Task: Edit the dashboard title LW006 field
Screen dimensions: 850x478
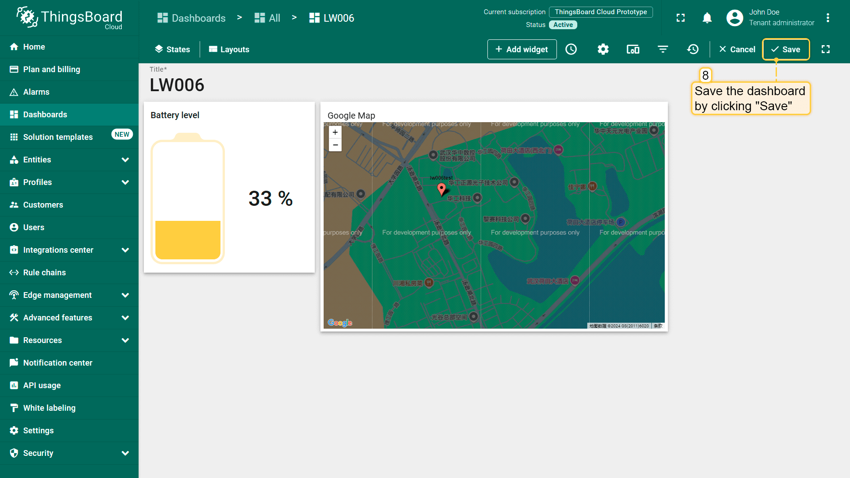Action: (x=177, y=85)
